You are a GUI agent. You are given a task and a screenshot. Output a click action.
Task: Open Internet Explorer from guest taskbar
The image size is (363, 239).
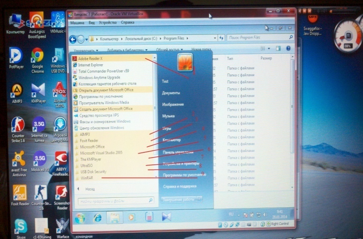click(97, 218)
